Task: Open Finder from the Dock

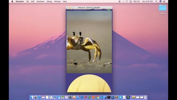Action: [32, 97]
